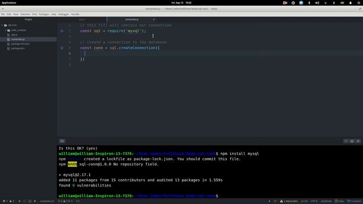The image size is (363, 204).
Task: Click the sync tray icon
Action: 293,3
